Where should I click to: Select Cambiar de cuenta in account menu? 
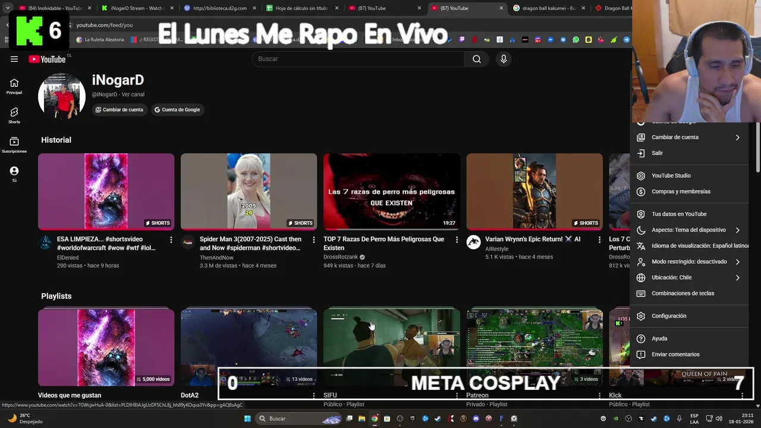pos(690,137)
